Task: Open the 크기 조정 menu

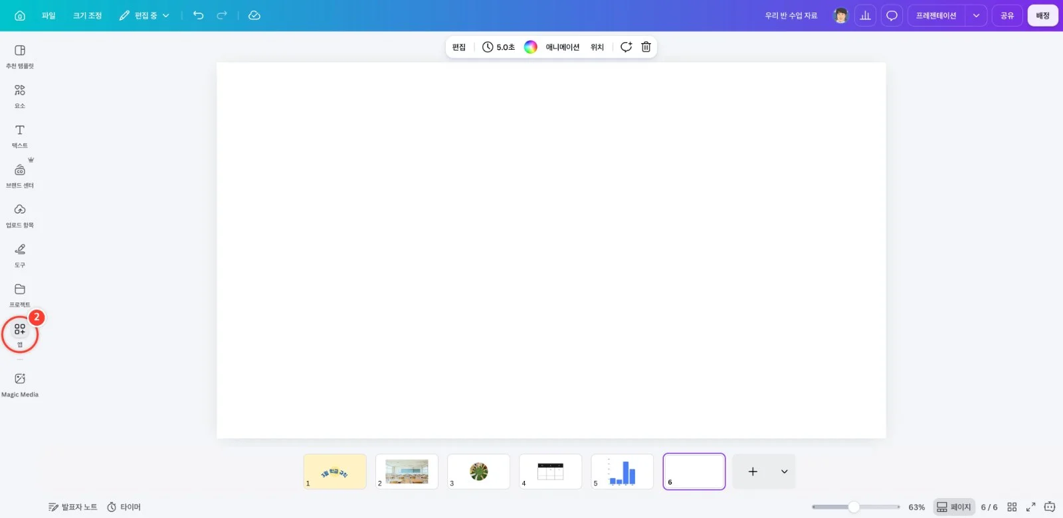Action: 87,15
